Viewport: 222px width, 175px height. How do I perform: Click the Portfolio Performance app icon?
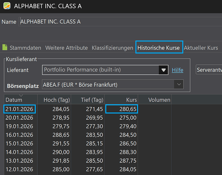pyautogui.click(x=7, y=6)
